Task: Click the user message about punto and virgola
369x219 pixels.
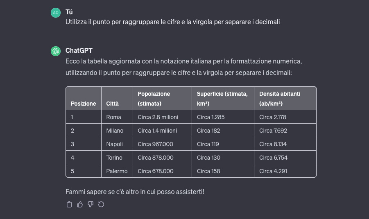Action: tap(172, 22)
